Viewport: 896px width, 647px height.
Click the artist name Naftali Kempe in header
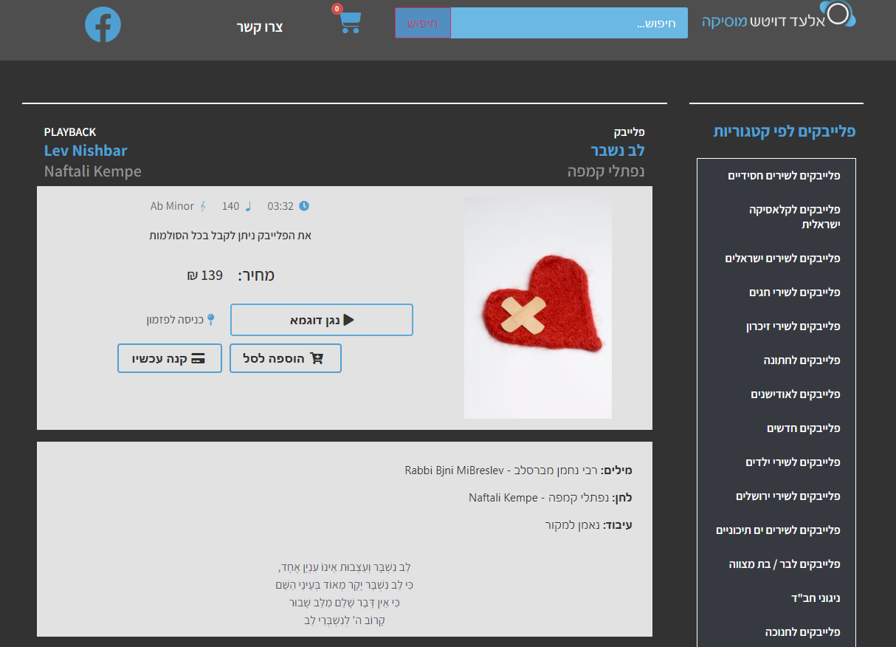click(93, 171)
